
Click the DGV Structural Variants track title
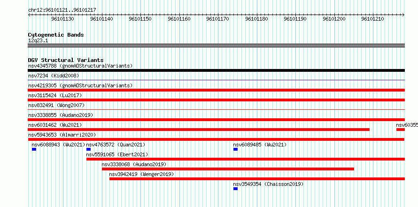66,60
